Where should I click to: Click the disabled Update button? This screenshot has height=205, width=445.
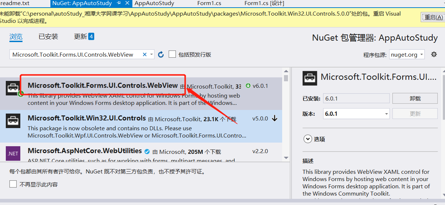tap(415, 114)
